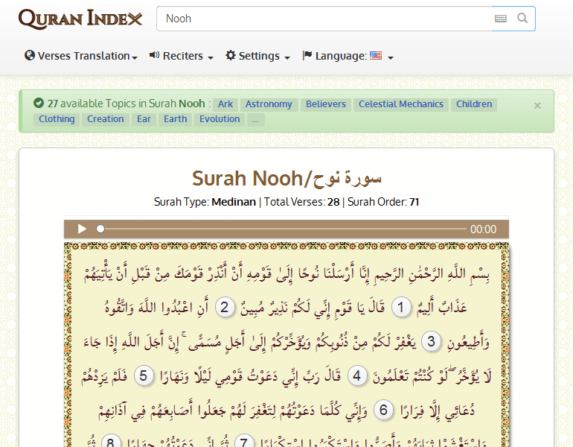Click the verse 3 number marker
Viewport: 573px width, 447px height.
click(431, 342)
